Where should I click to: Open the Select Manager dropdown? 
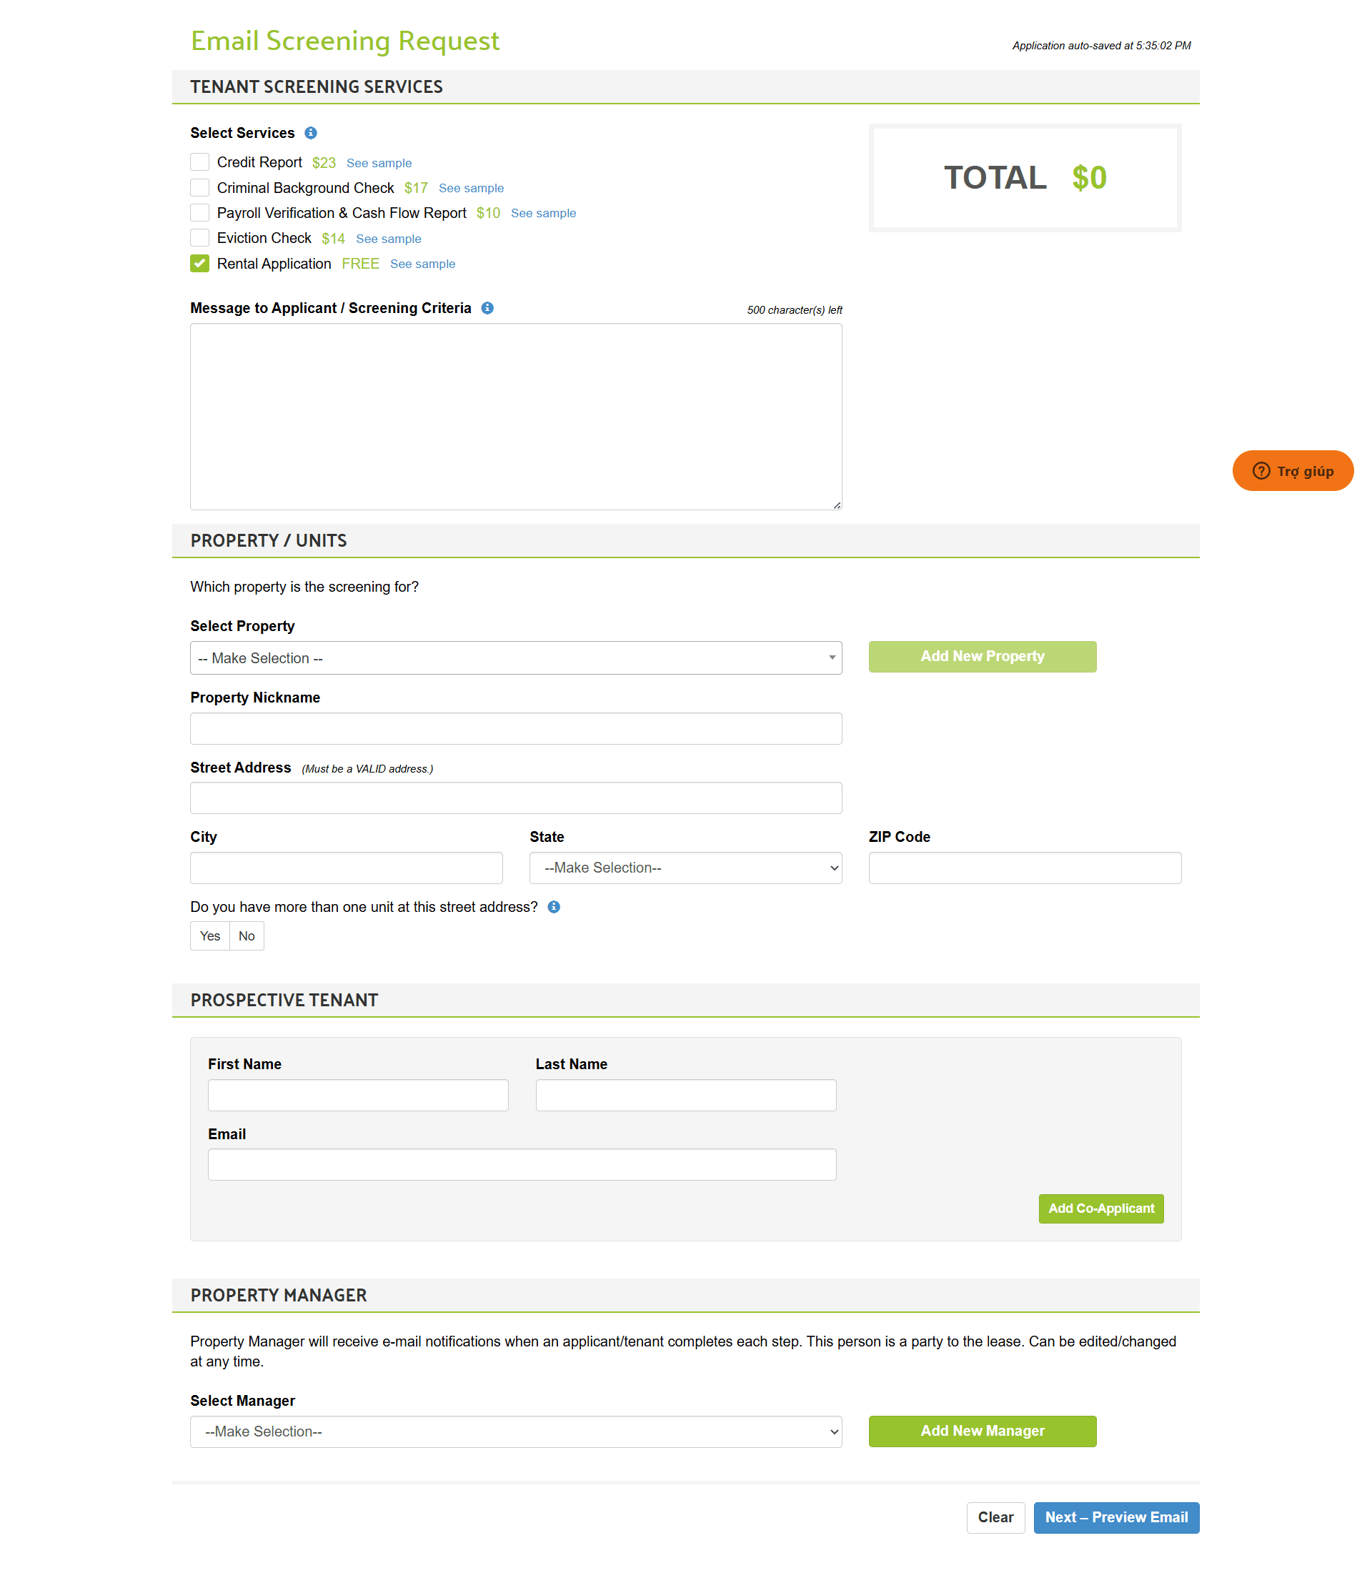pos(516,1431)
